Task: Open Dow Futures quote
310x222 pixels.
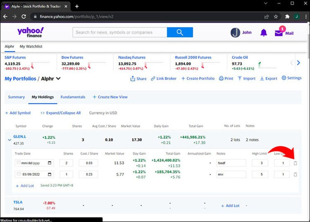Action: 72,57
